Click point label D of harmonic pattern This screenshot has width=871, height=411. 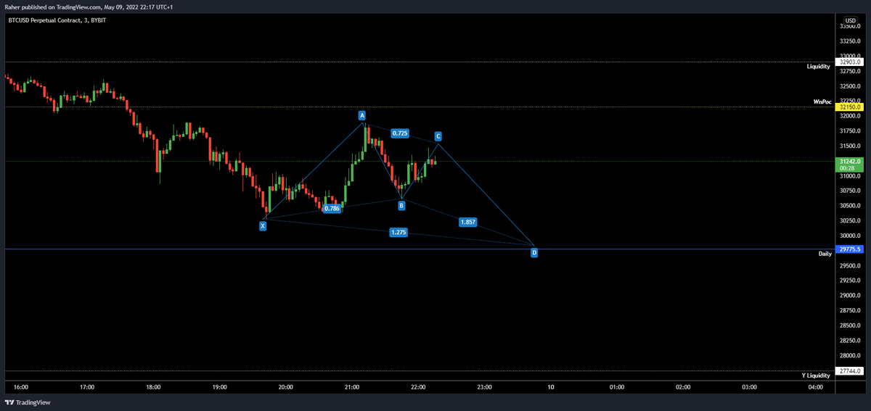534,253
